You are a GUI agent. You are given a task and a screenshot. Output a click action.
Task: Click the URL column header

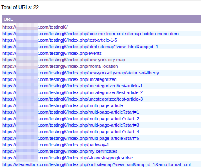tap(101, 19)
